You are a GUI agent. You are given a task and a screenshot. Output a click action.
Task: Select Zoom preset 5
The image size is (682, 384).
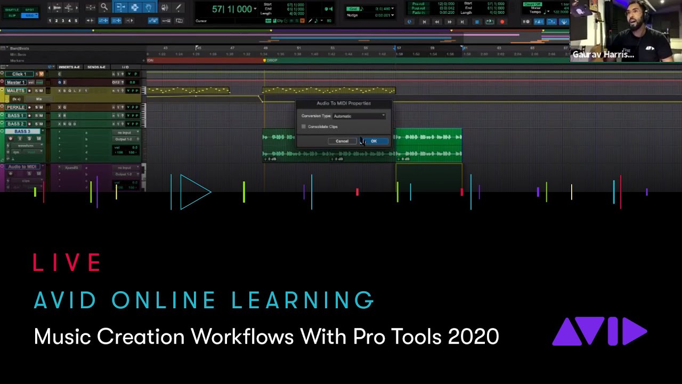pyautogui.click(x=76, y=21)
